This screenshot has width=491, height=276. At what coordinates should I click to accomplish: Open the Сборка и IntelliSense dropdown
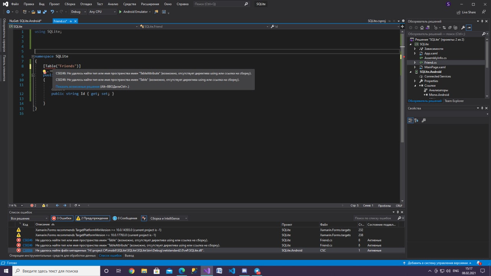coord(168,219)
